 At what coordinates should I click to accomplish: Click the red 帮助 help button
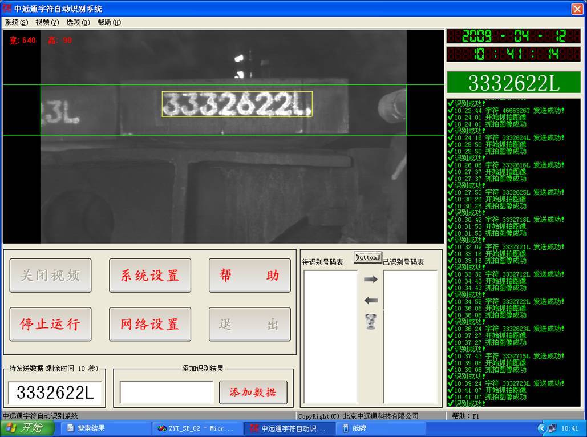coord(249,276)
